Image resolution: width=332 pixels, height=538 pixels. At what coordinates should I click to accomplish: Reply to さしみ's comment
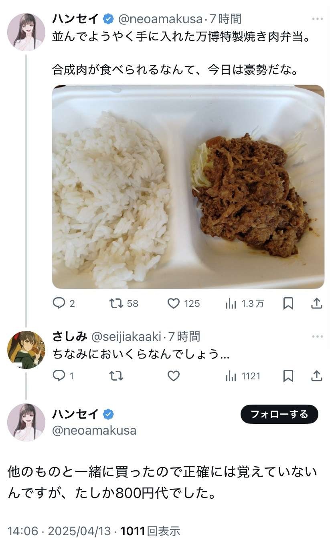(x=59, y=376)
